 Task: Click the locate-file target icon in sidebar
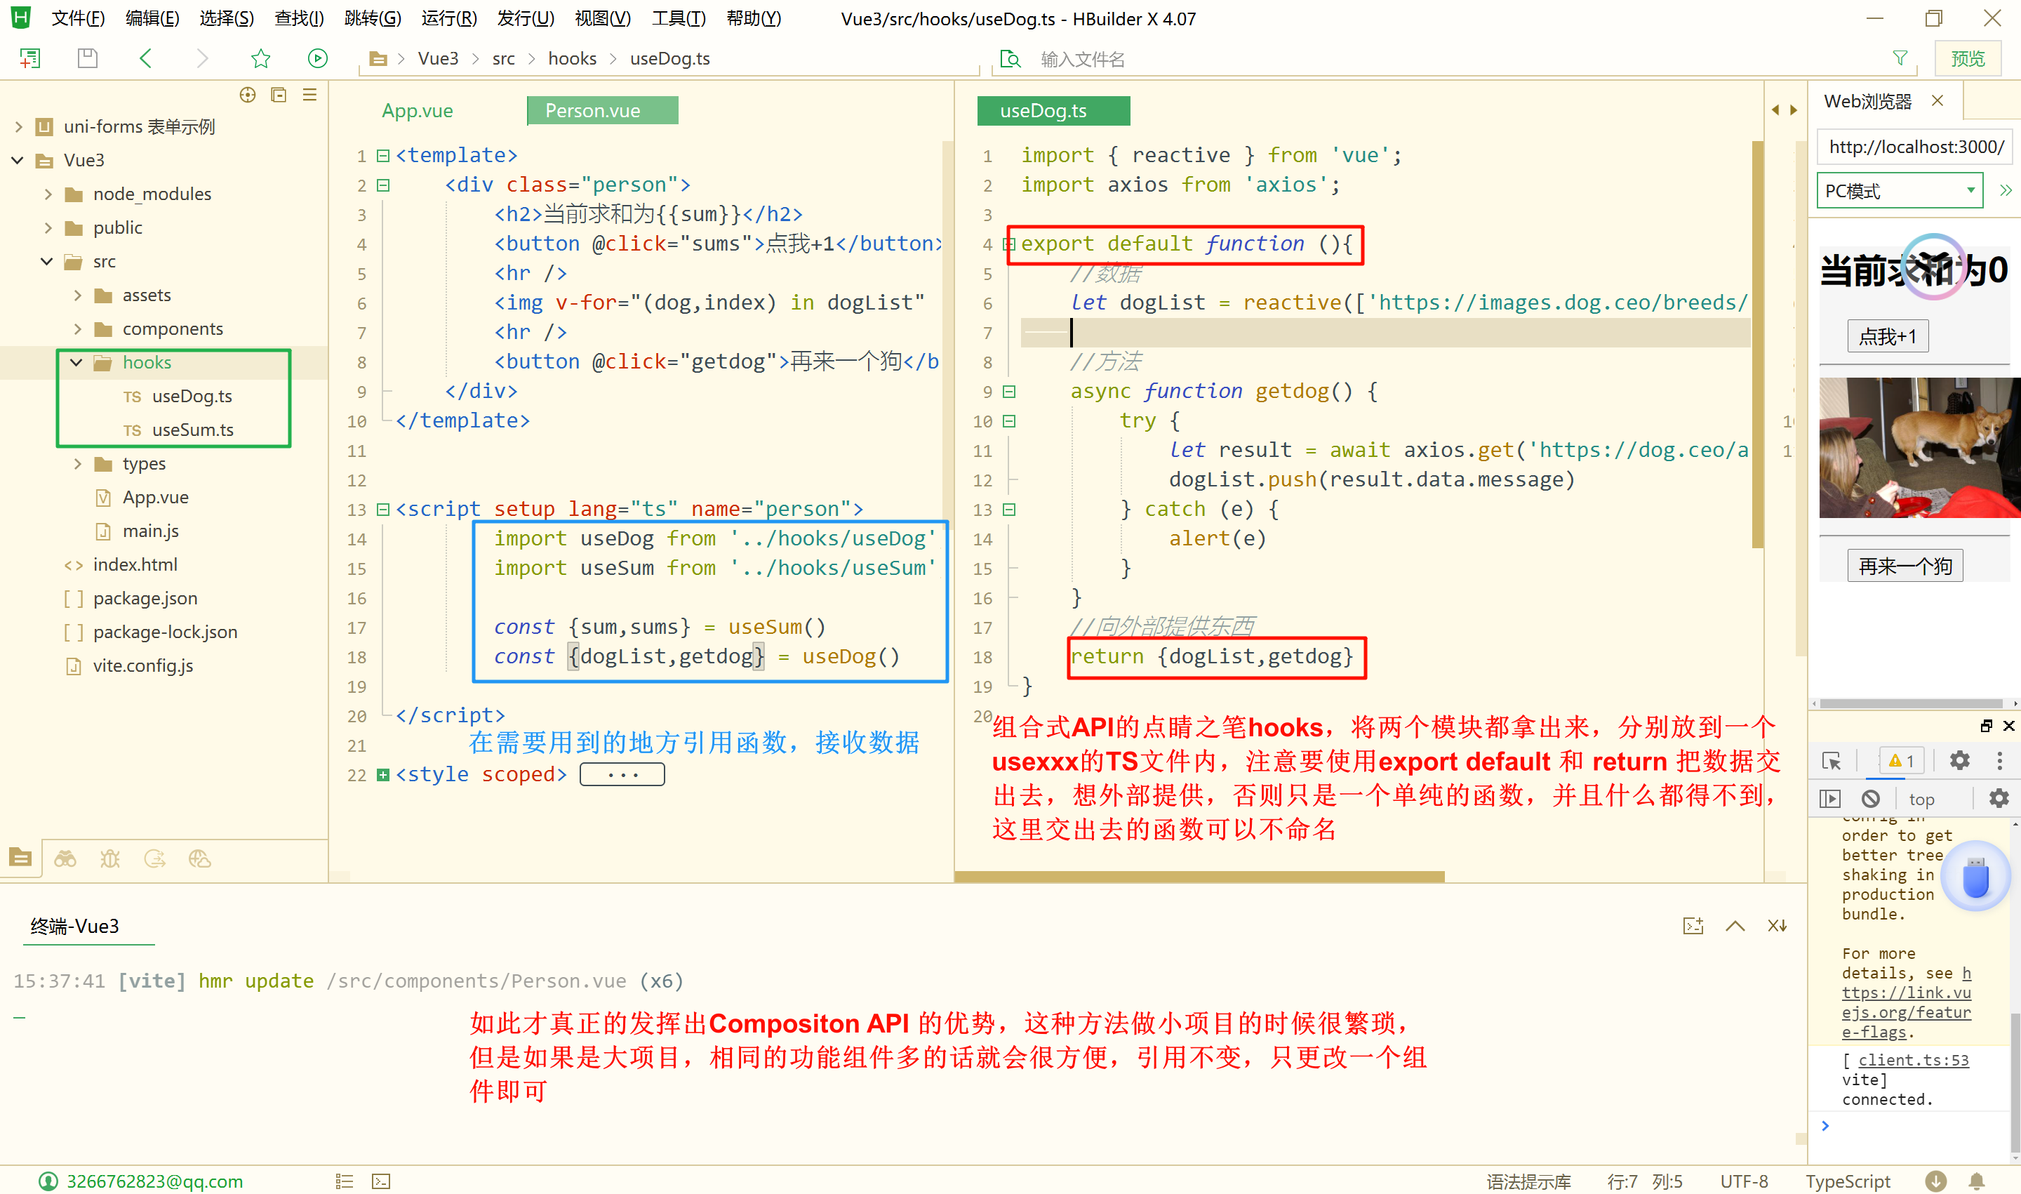pos(247,95)
